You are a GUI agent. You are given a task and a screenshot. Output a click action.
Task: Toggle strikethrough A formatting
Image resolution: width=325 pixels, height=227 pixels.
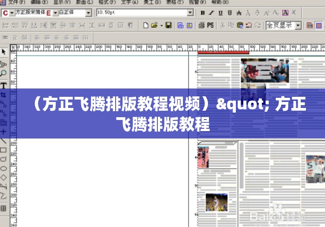(239, 13)
